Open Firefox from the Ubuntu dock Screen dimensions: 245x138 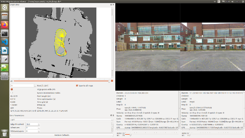[x=5, y=25]
